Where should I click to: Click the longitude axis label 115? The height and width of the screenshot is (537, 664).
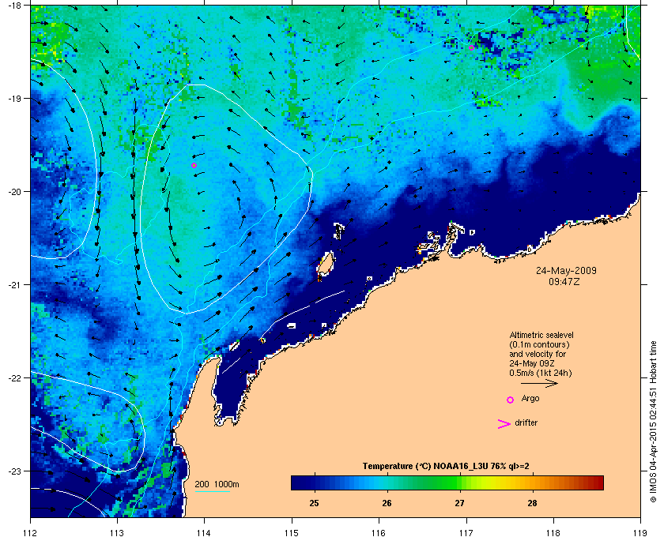pyautogui.click(x=292, y=533)
